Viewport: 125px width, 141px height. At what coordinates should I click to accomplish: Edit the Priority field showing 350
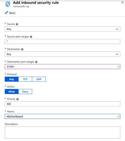coord(62,104)
